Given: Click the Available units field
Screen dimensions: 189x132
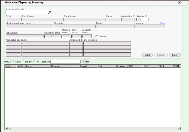Looking at the screenshot, I should (x=87, y=36).
